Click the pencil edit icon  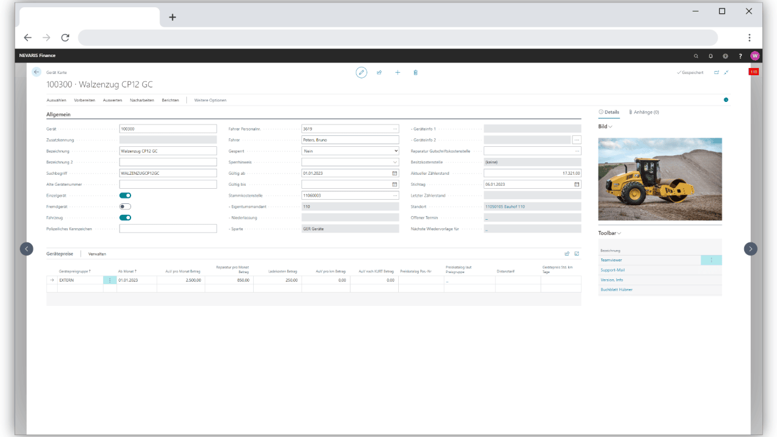pyautogui.click(x=361, y=72)
